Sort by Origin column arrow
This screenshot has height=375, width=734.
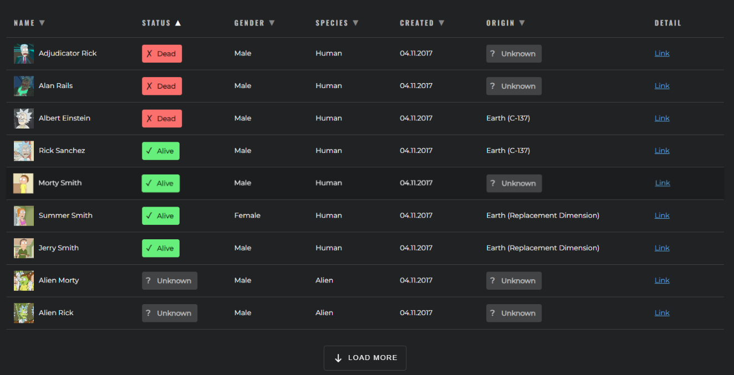[x=522, y=23]
